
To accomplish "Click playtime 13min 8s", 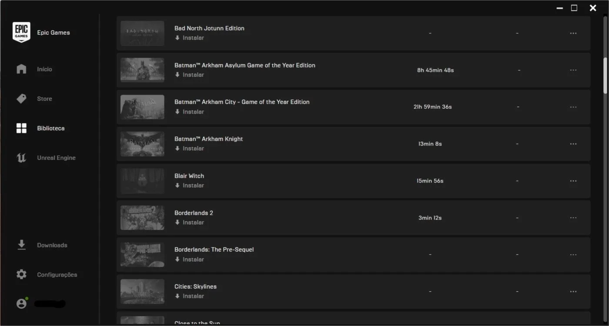I will pyautogui.click(x=430, y=144).
